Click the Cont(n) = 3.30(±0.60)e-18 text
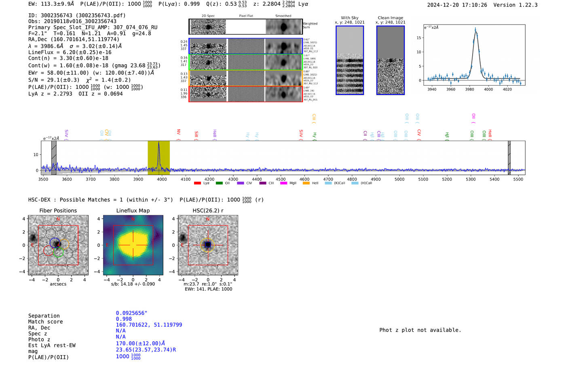 pyautogui.click(x=68, y=58)
